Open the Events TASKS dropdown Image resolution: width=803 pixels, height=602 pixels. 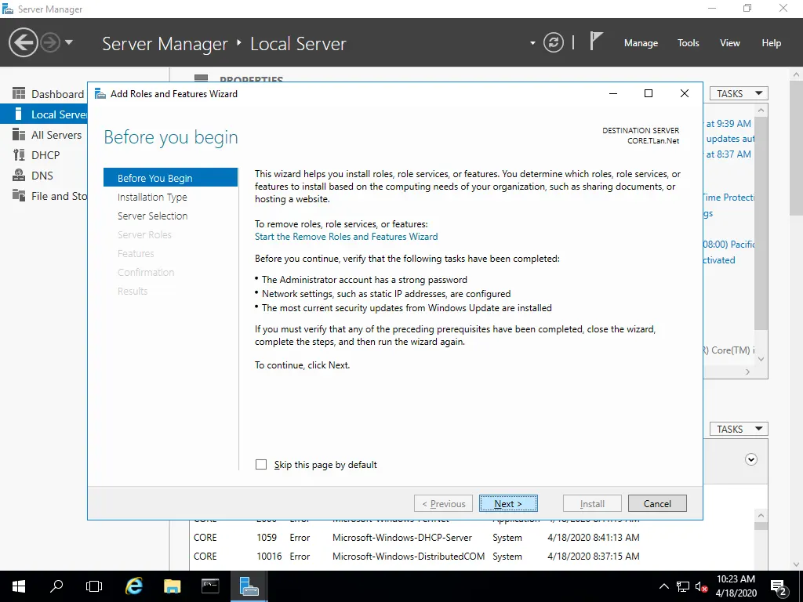coord(739,429)
